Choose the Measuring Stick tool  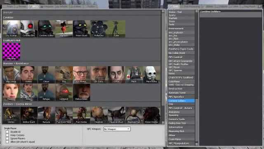[181, 131]
